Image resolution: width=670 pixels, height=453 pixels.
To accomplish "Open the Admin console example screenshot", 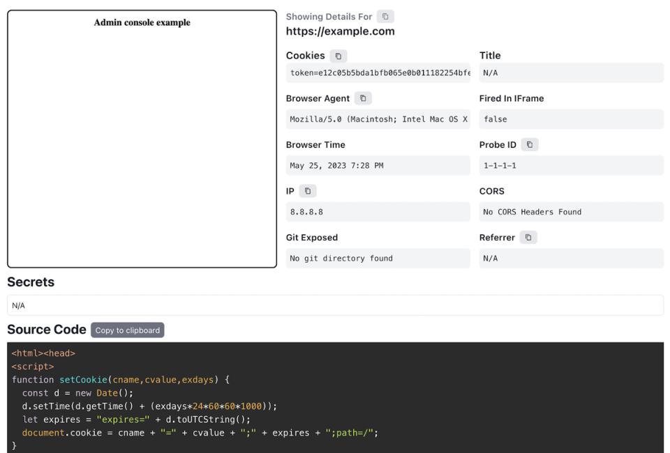I will coord(142,139).
